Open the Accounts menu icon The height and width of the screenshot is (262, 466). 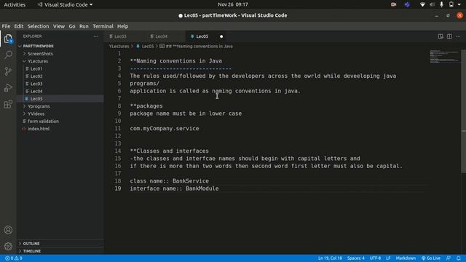pyautogui.click(x=8, y=230)
